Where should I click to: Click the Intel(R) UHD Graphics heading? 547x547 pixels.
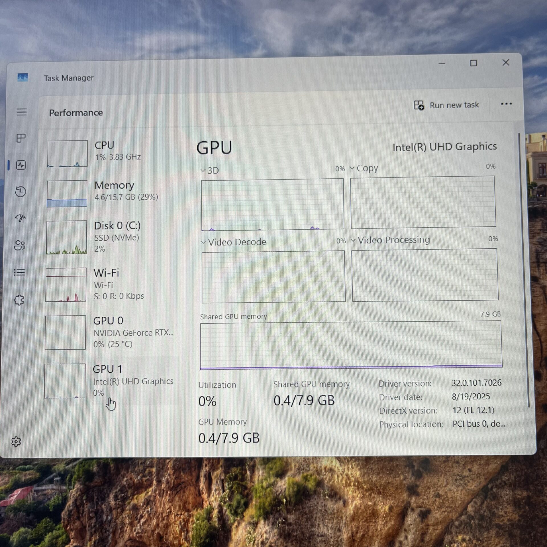pos(444,147)
